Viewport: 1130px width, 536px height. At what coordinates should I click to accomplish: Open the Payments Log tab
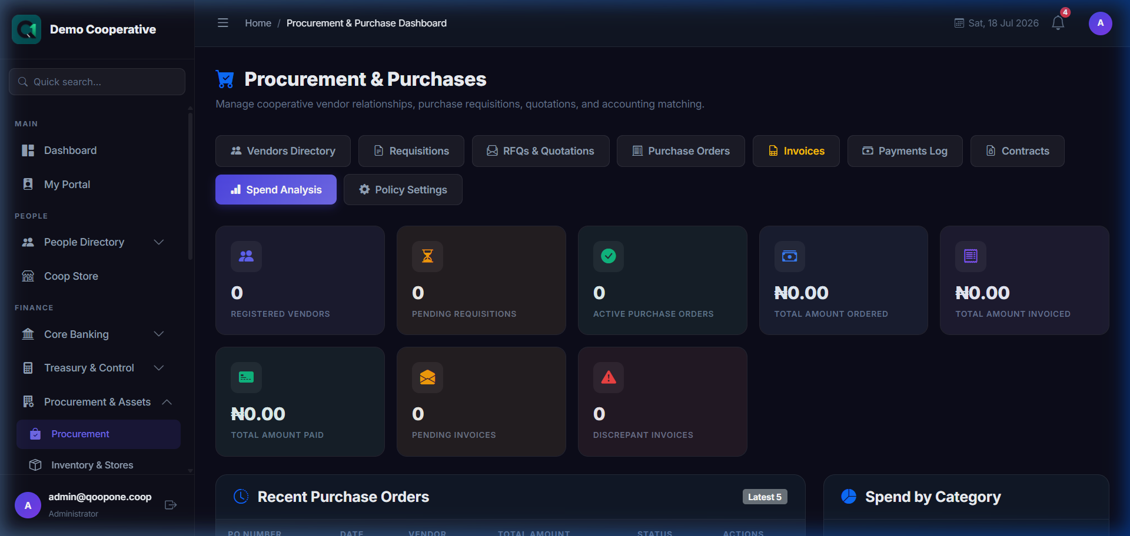coord(905,151)
